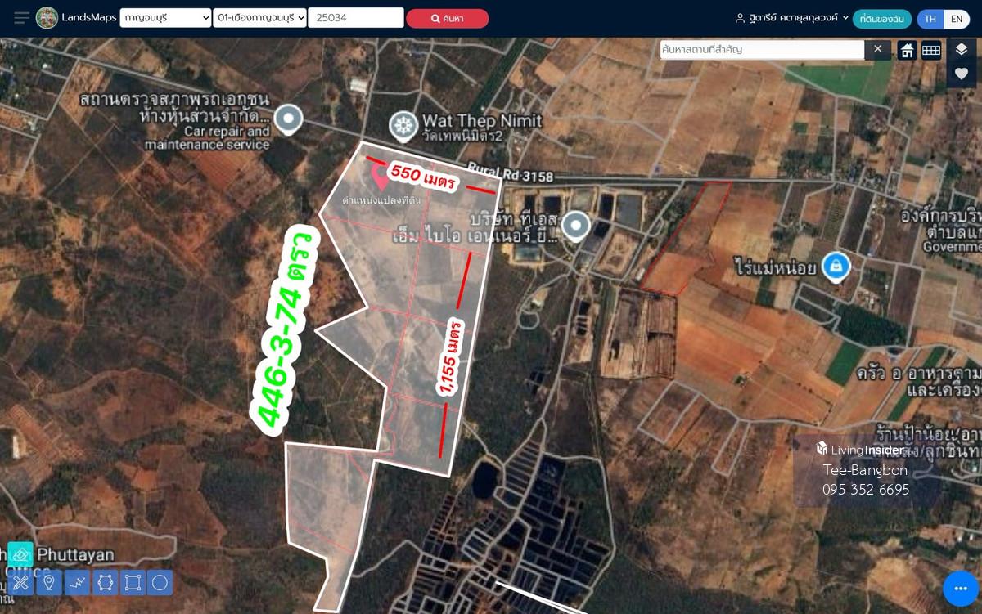Select the circle drawing tool
982x614 pixels.
point(160,582)
